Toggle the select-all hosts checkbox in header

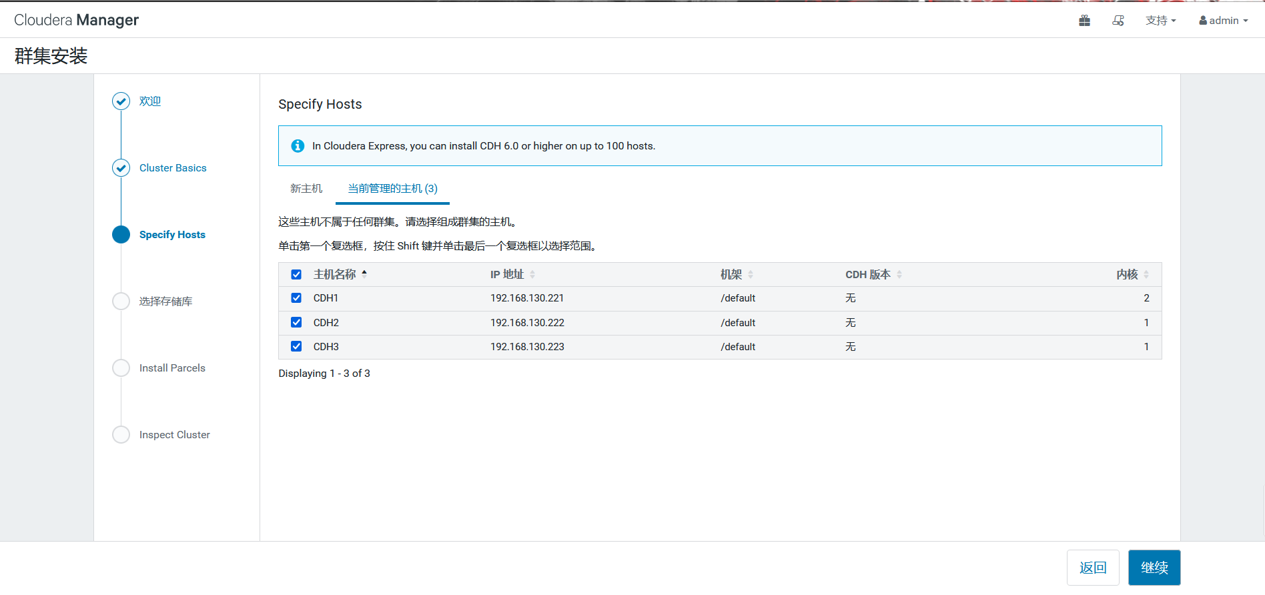pos(296,274)
